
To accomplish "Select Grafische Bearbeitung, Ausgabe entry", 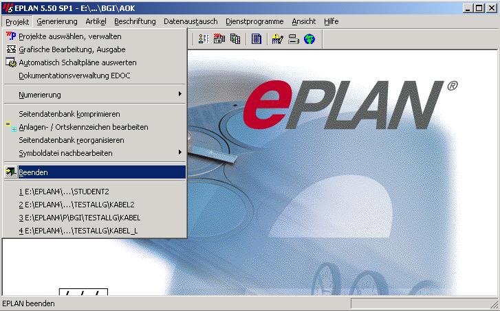I will pyautogui.click(x=72, y=49).
